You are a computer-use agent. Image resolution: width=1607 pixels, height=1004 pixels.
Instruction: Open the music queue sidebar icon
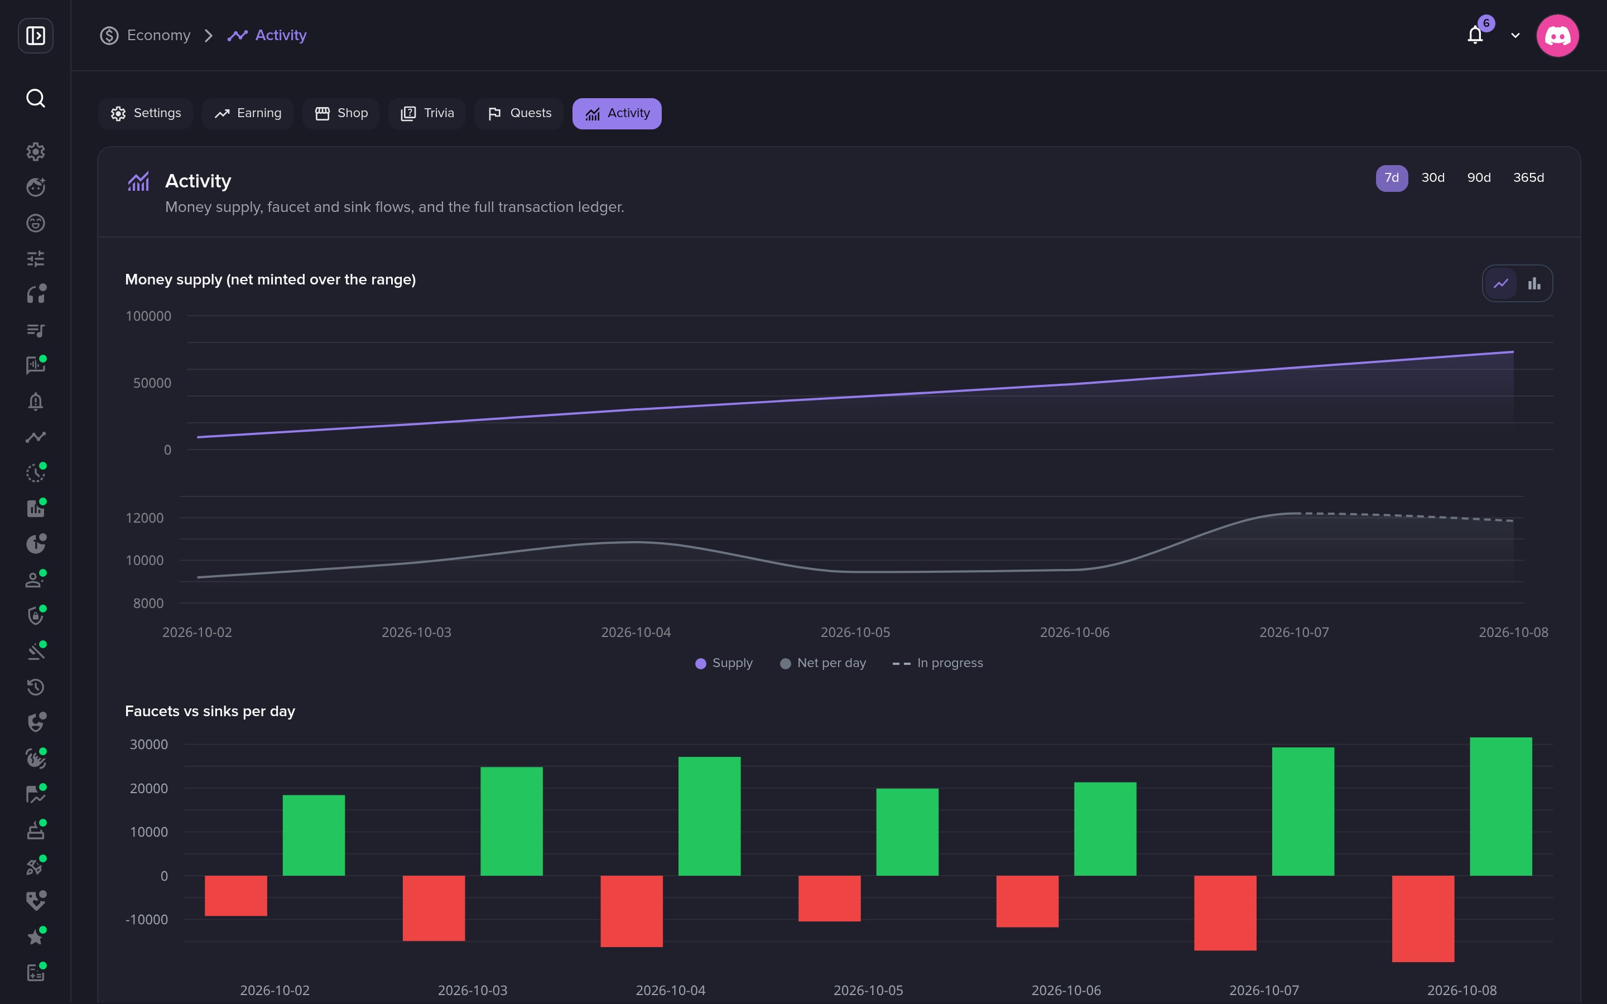[x=35, y=329]
